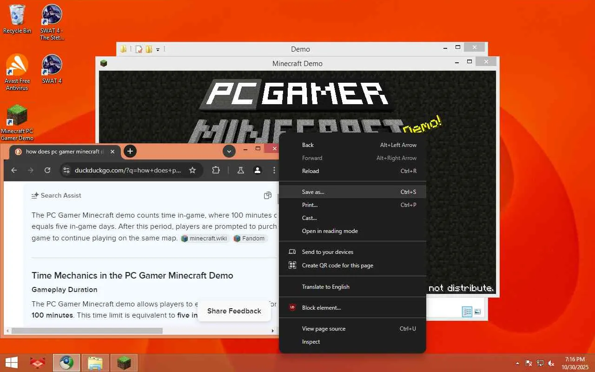Choose Block element... from the context menu
This screenshot has width=595, height=372.
click(352, 308)
